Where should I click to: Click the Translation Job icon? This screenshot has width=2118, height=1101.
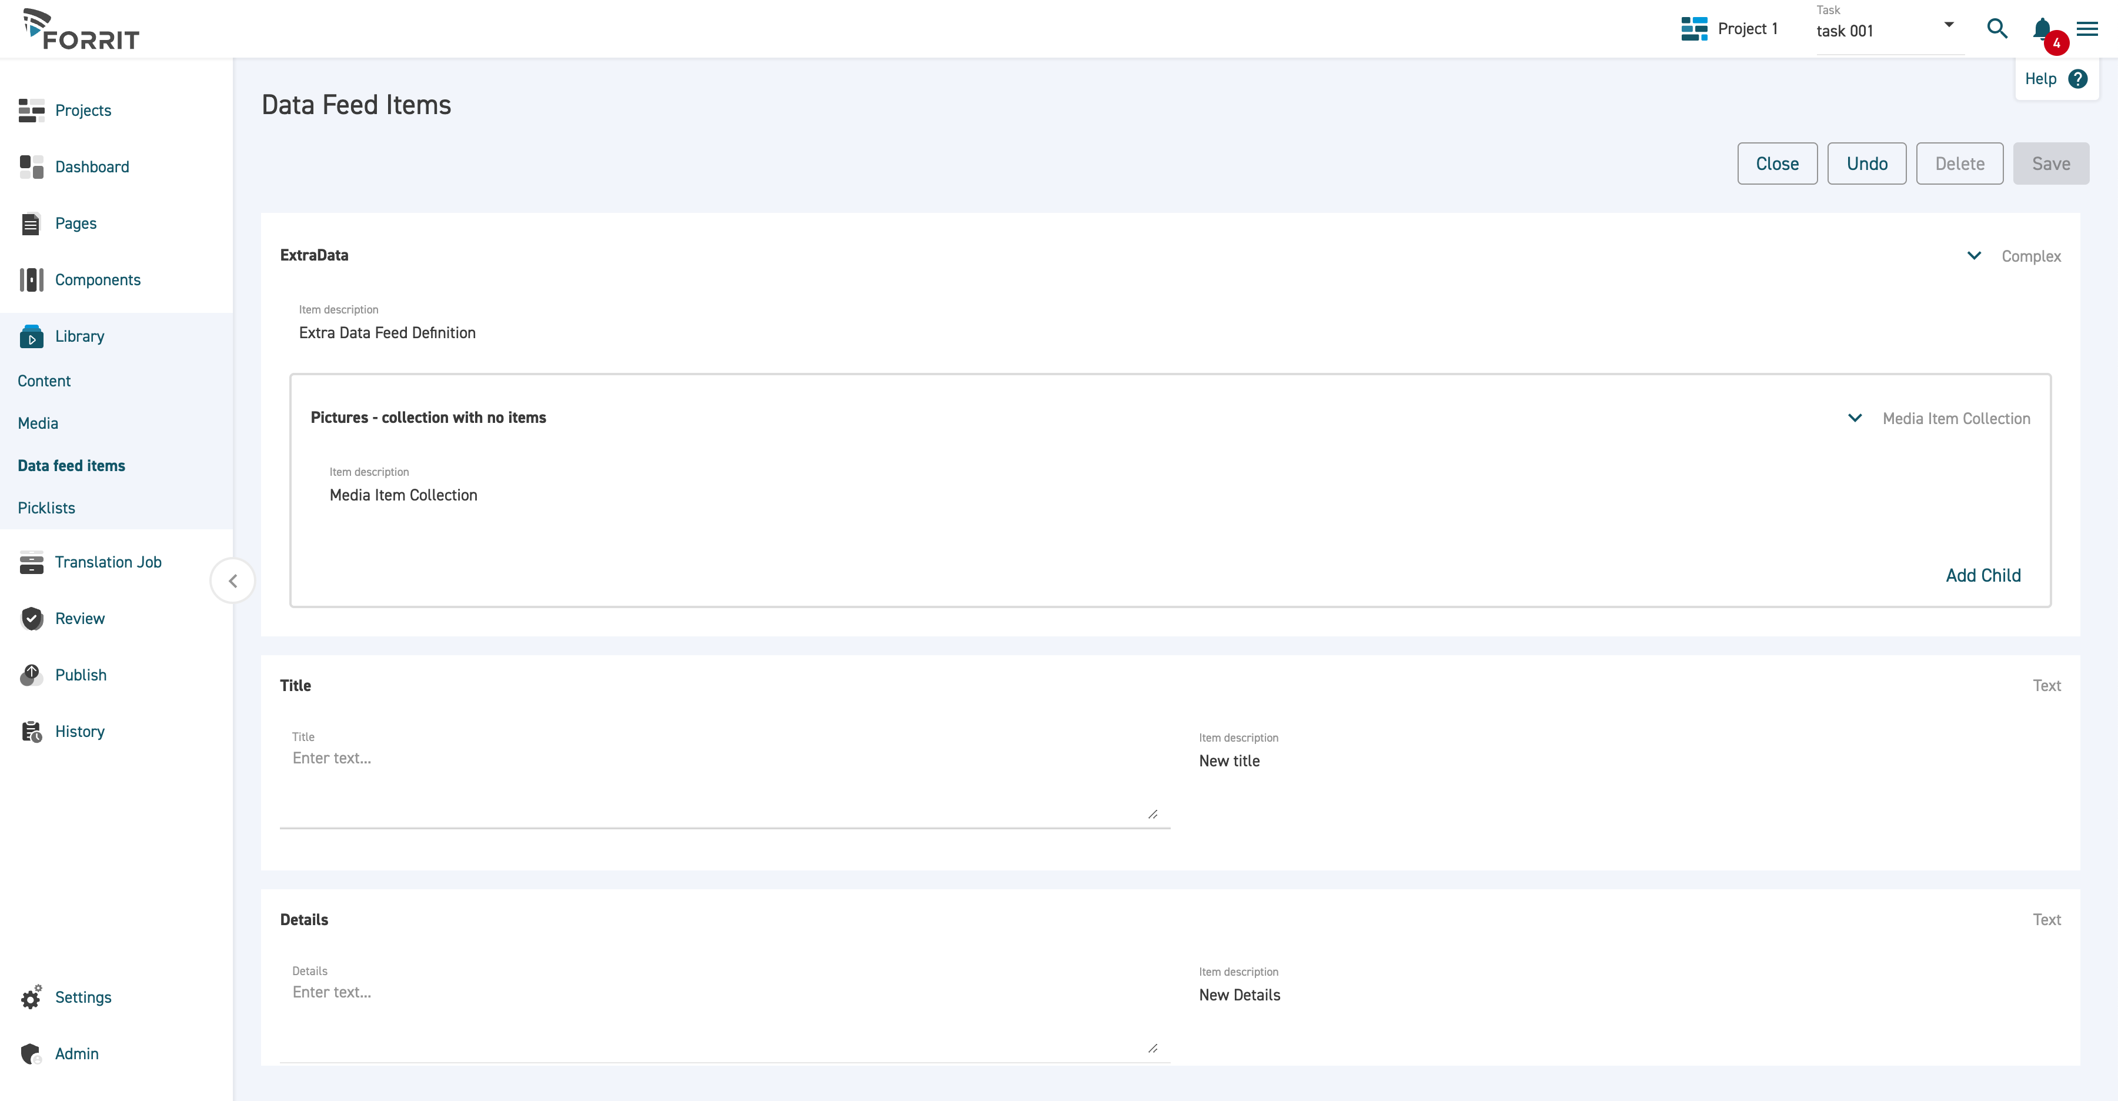[x=31, y=562]
